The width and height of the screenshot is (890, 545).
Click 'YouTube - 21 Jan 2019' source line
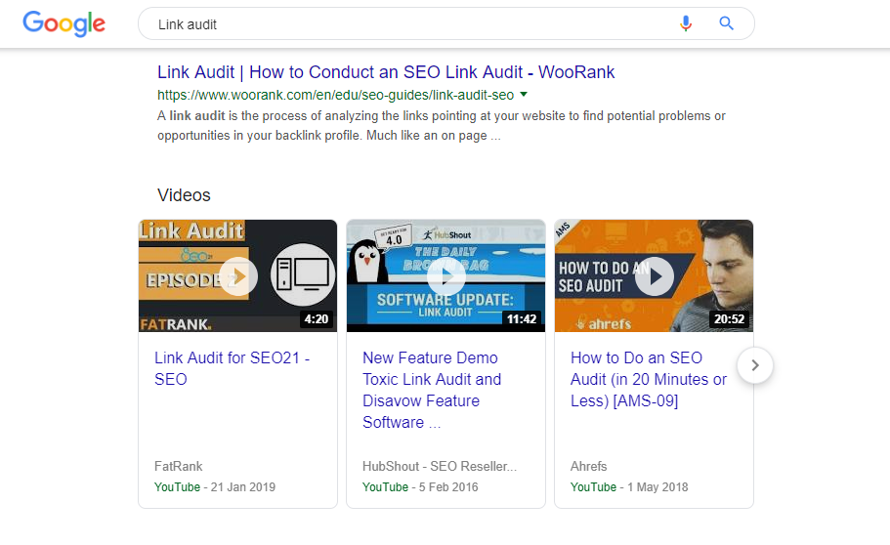215,487
